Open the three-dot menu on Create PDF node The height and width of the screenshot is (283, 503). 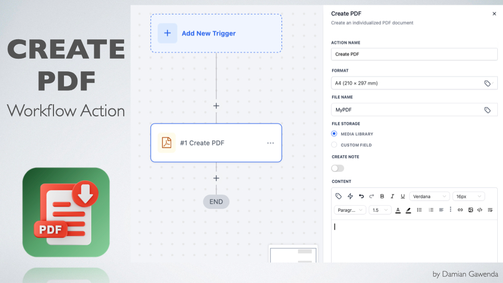270,143
